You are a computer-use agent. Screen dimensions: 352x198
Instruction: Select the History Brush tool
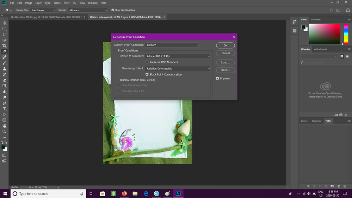point(5,75)
